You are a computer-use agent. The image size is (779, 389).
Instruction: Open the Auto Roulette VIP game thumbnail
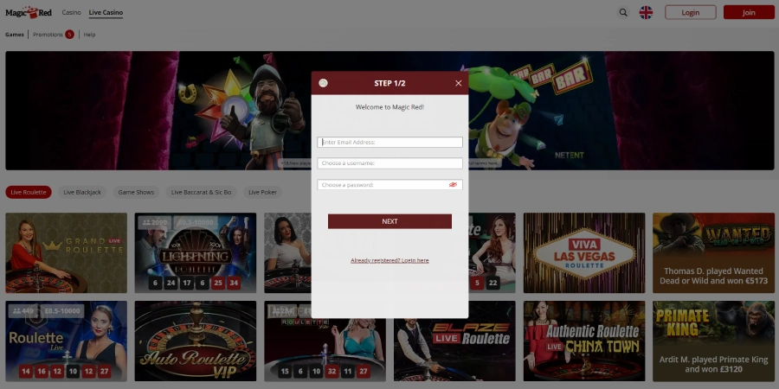pos(195,341)
